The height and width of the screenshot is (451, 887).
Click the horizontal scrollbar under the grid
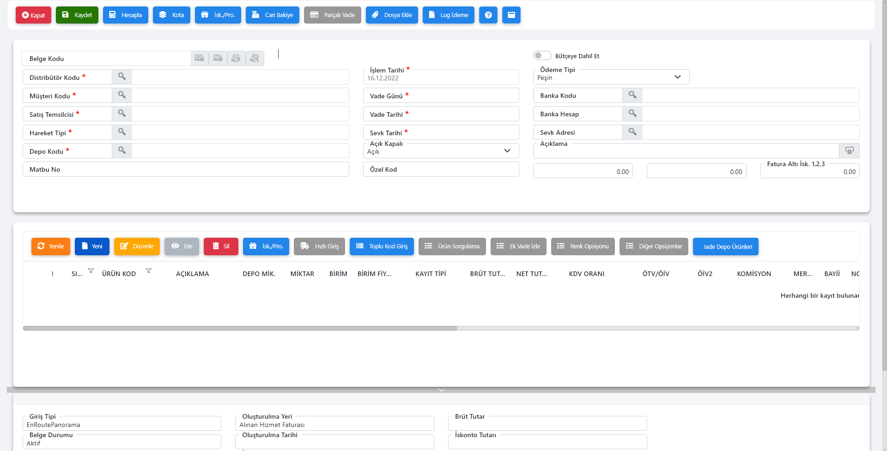pos(240,328)
